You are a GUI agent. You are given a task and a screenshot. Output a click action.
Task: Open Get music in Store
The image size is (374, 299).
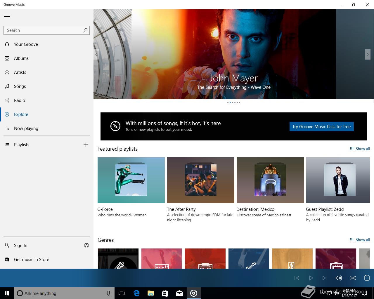pyautogui.click(x=47, y=260)
